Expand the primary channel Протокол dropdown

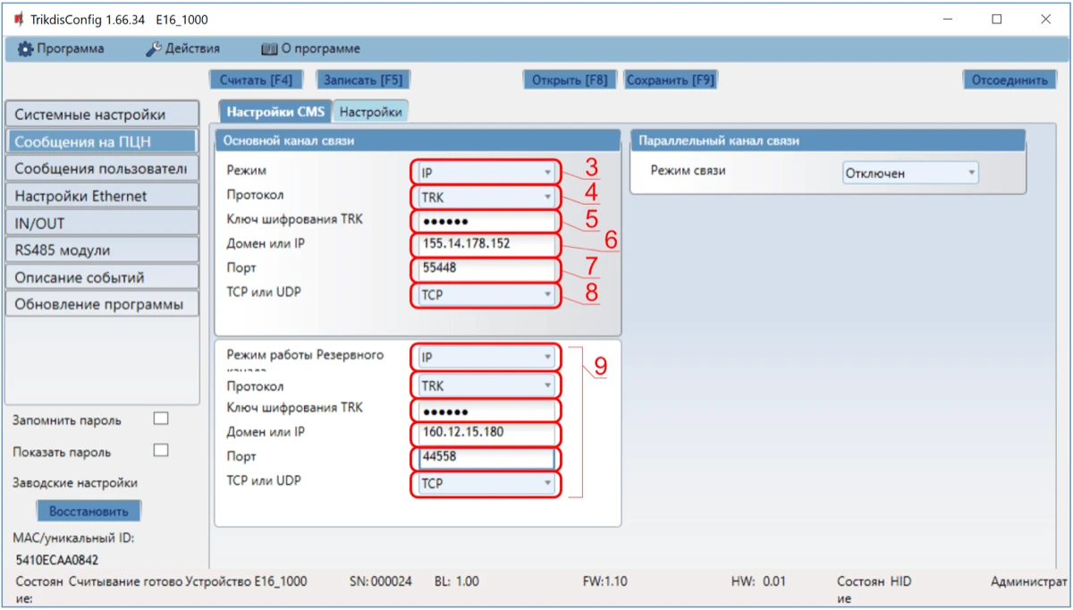pyautogui.click(x=486, y=197)
